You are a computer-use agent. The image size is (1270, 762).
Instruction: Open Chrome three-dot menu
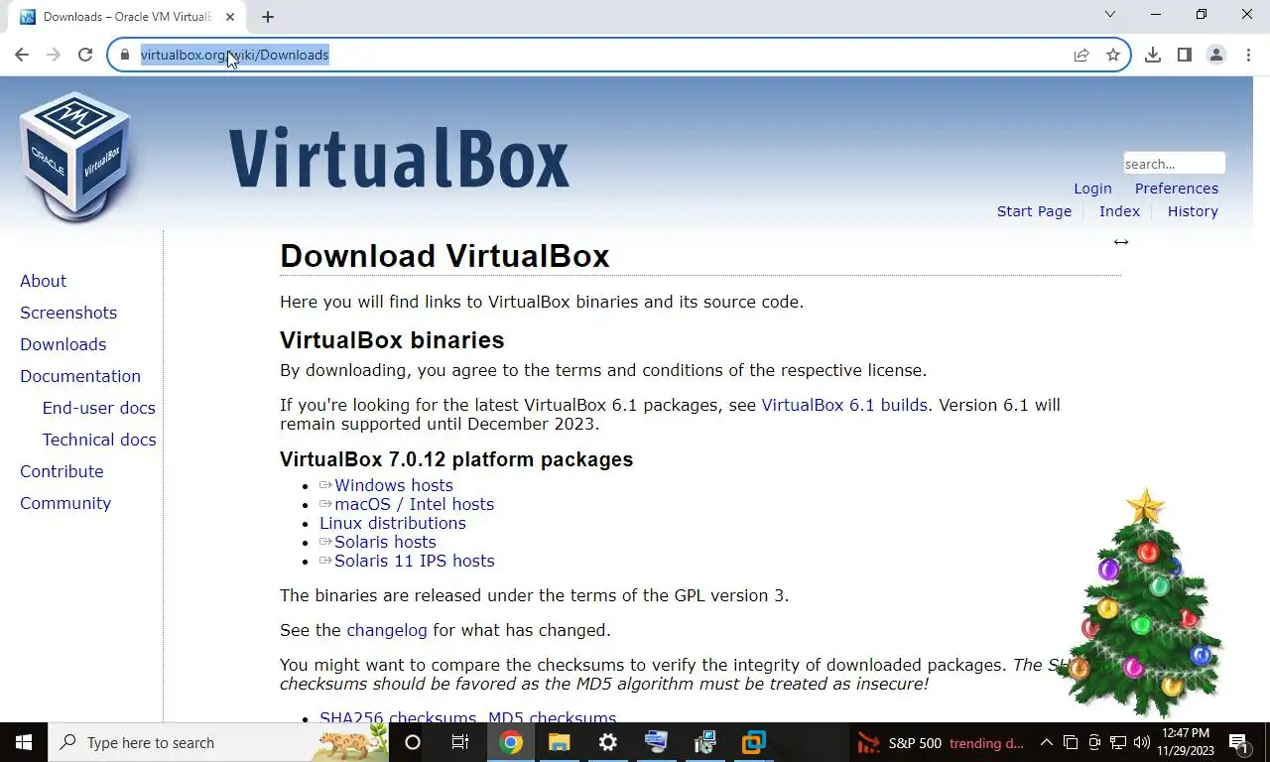(x=1248, y=55)
